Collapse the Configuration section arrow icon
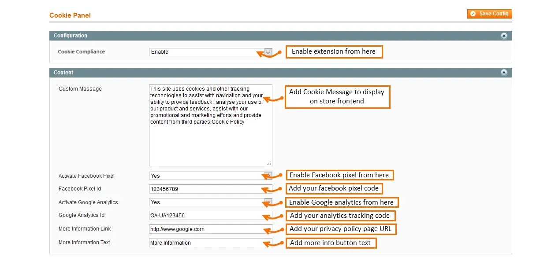 504,36
